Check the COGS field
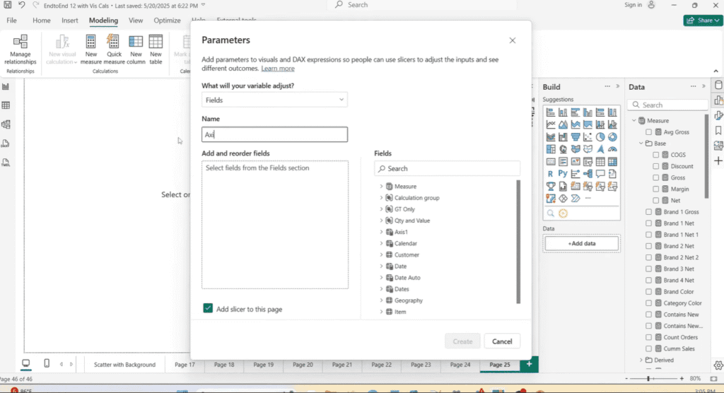Image resolution: width=724 pixels, height=393 pixels. [655, 155]
